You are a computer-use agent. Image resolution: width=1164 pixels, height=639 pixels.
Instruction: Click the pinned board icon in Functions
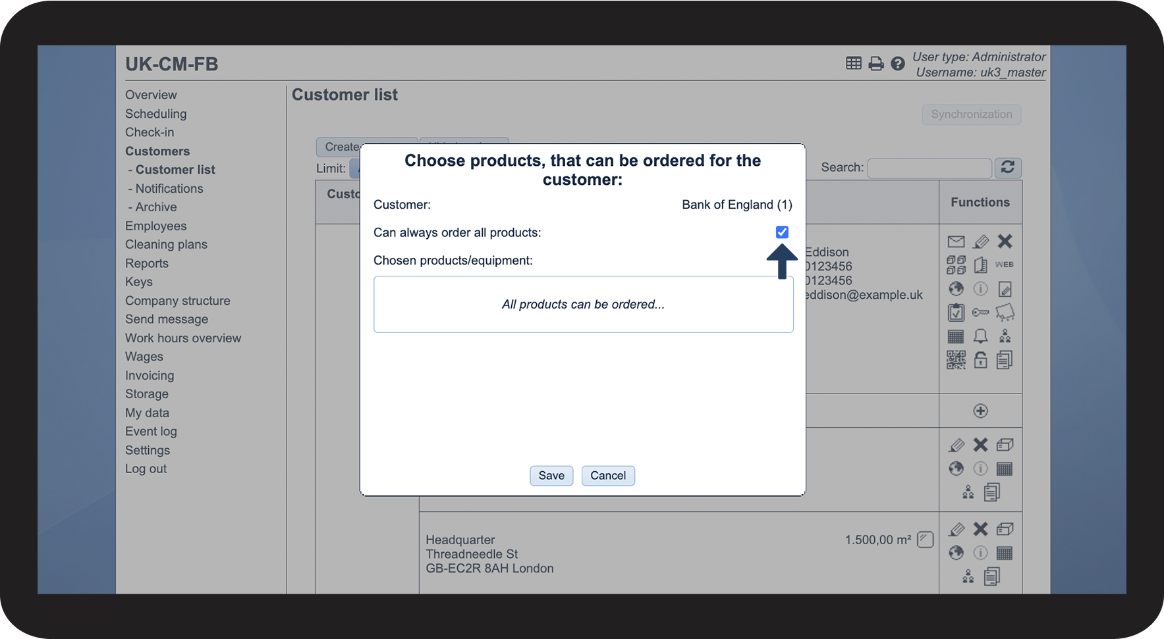pos(1005,313)
